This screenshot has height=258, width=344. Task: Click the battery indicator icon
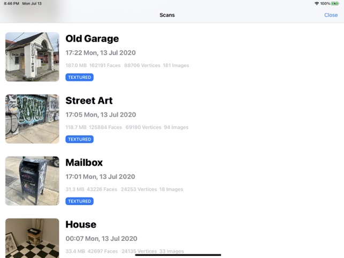[x=335, y=3]
